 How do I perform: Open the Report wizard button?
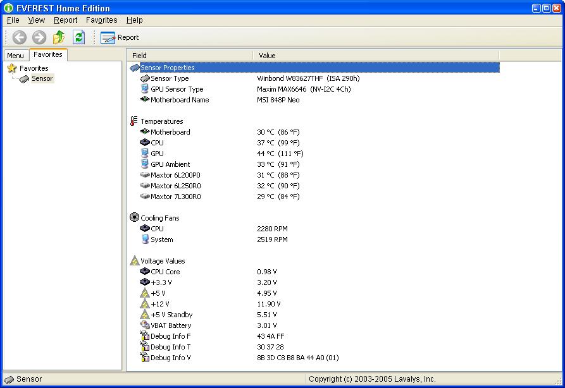coord(120,37)
